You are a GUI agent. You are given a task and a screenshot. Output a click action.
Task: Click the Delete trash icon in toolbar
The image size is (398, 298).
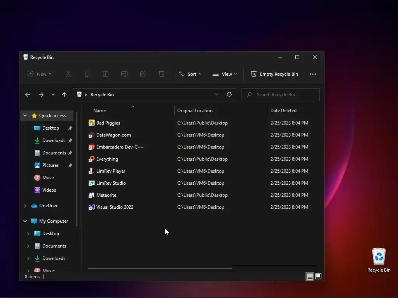[x=162, y=74]
